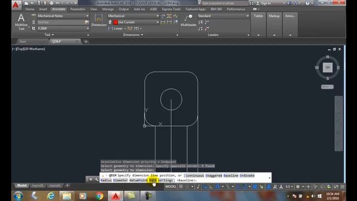Image resolution: width=357 pixels, height=201 pixels.
Task: Click the workspace switching gear icon
Action: click(x=297, y=186)
